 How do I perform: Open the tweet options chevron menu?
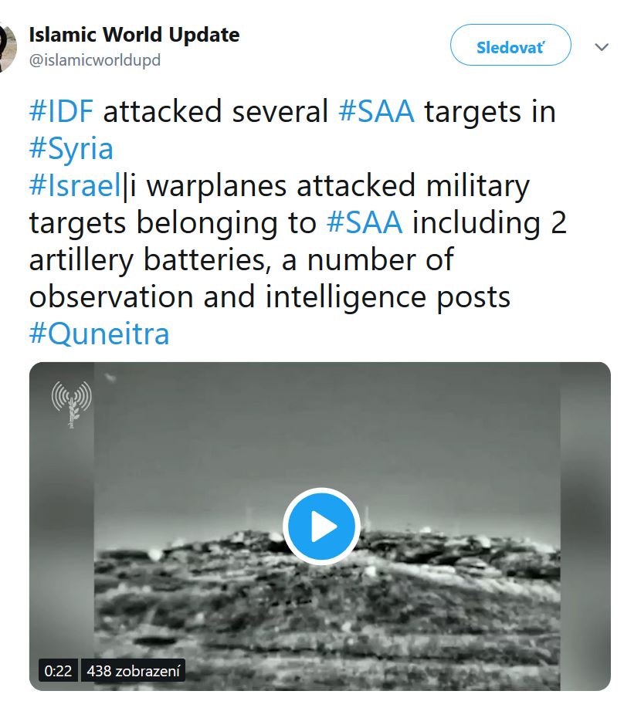tap(602, 47)
